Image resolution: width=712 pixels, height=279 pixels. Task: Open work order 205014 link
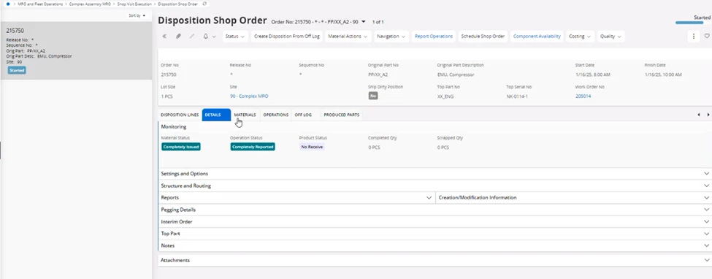(583, 96)
